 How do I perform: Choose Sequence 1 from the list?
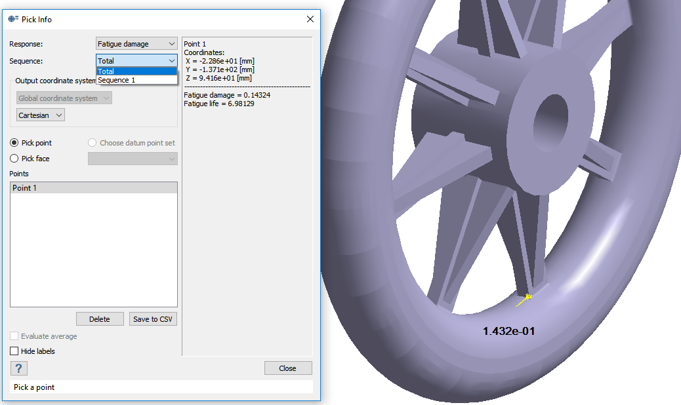coord(136,80)
